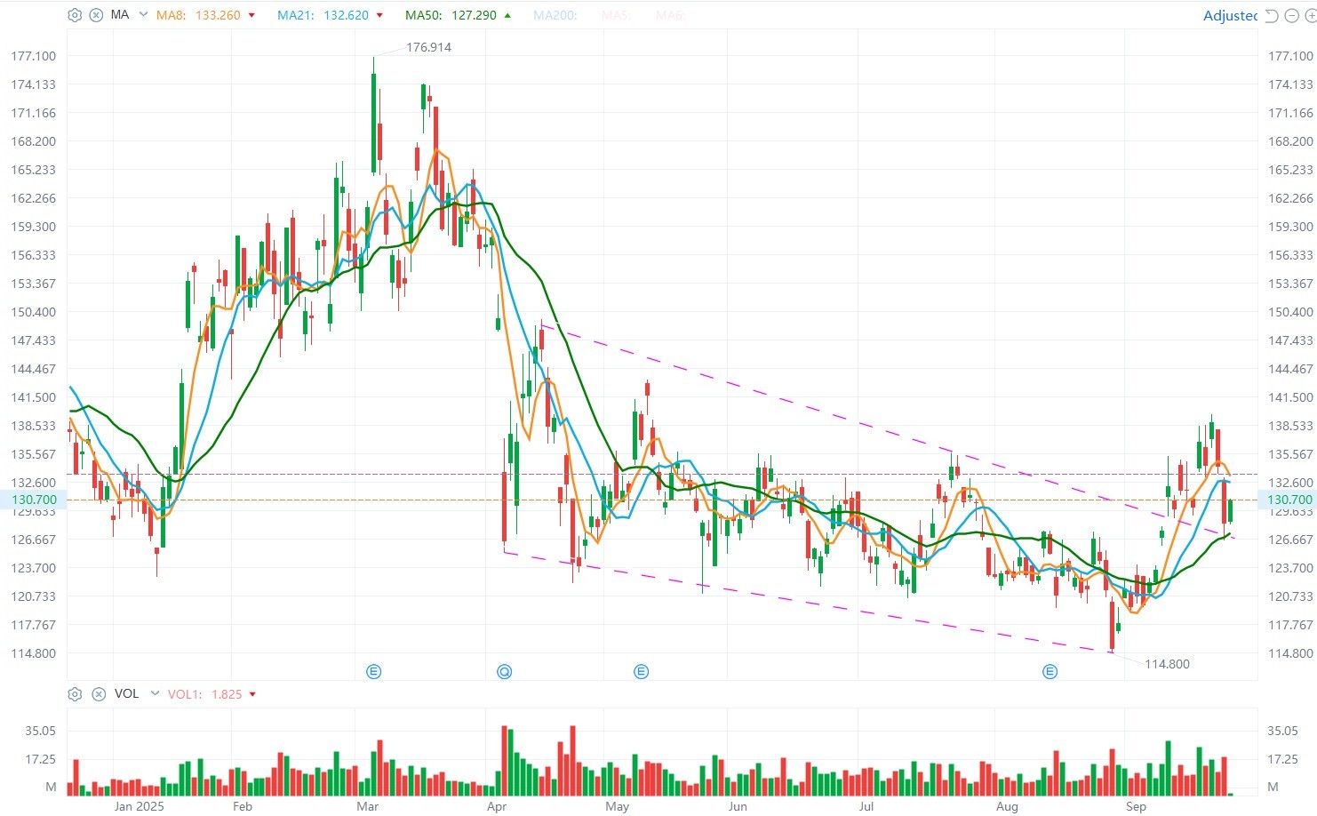Remove the MA indicator with its delete icon

pos(99,14)
